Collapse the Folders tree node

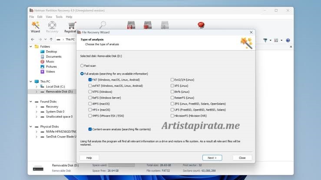31,46
